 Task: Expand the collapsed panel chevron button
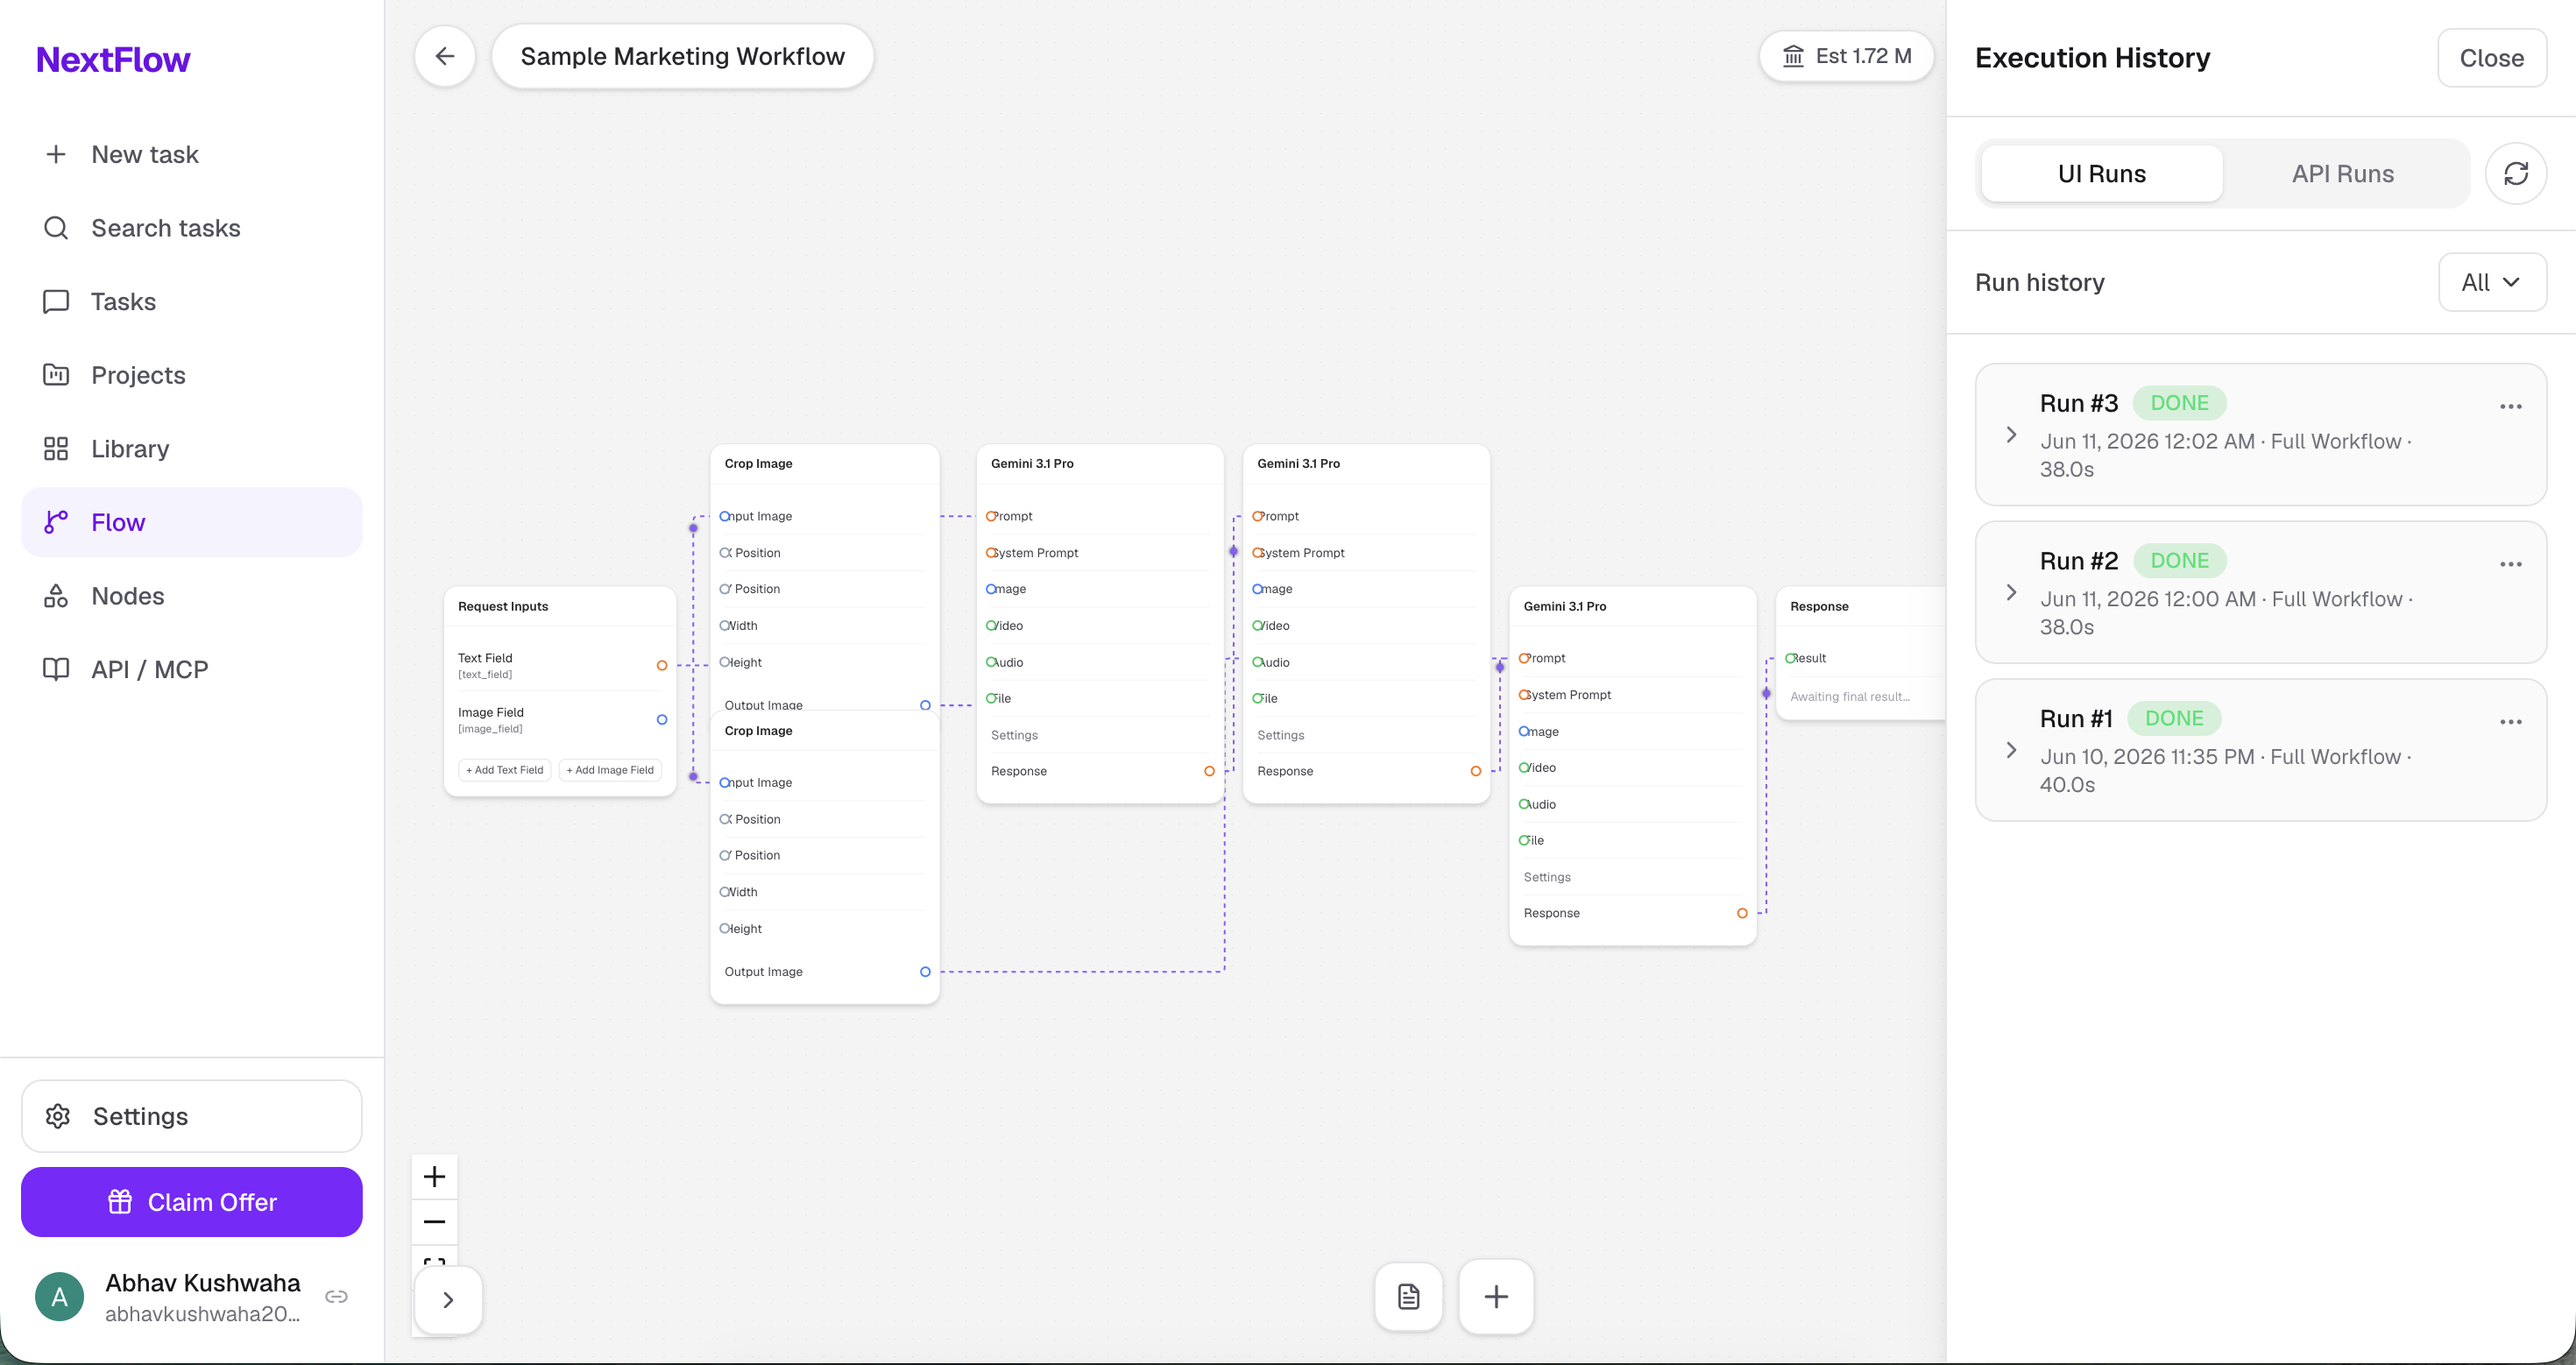point(448,1300)
